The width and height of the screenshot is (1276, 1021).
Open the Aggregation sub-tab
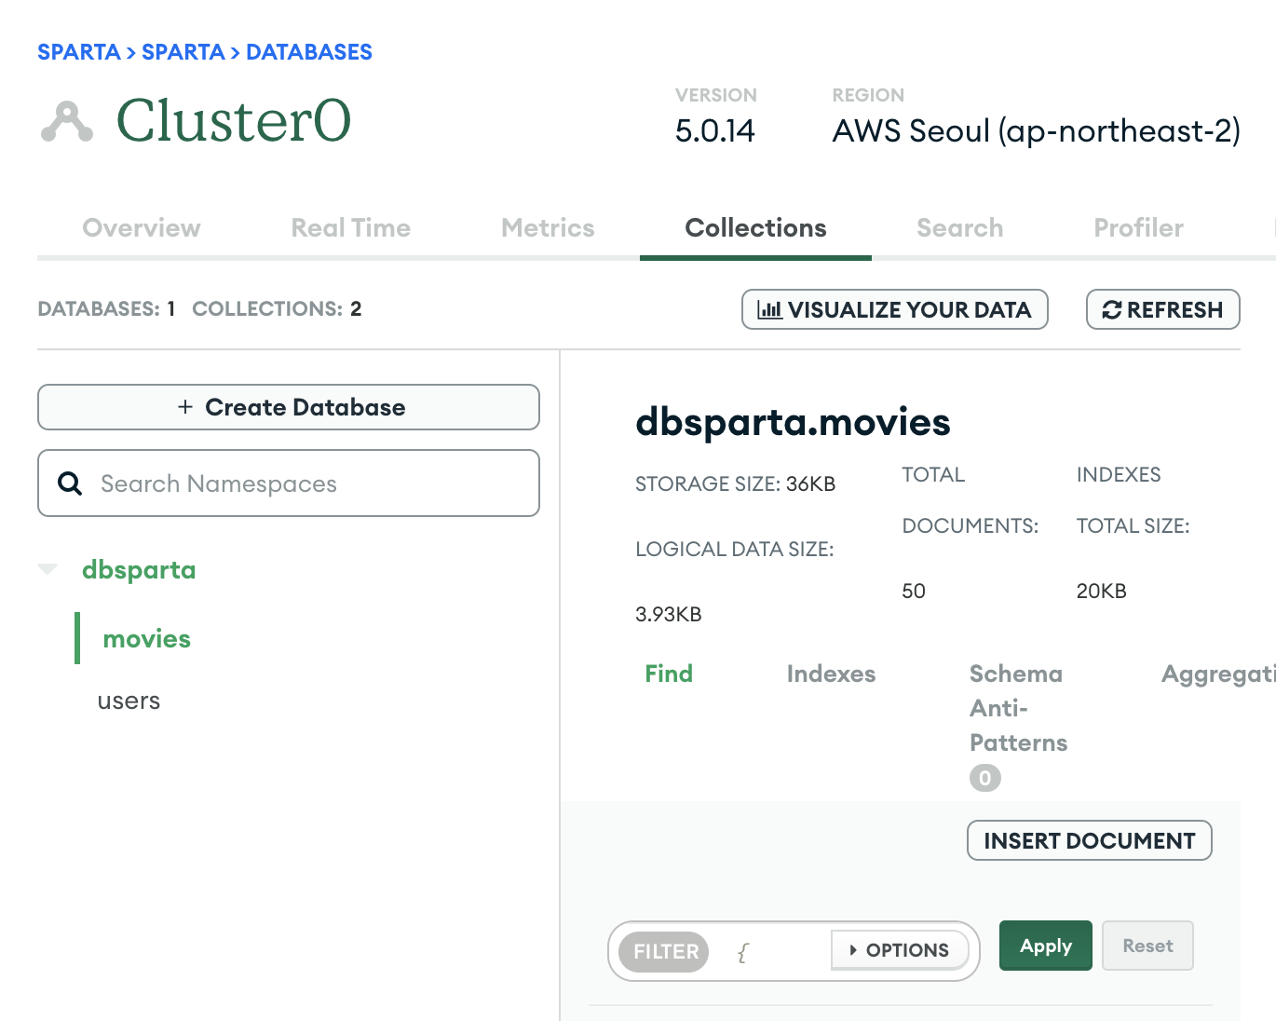pyautogui.click(x=1218, y=674)
